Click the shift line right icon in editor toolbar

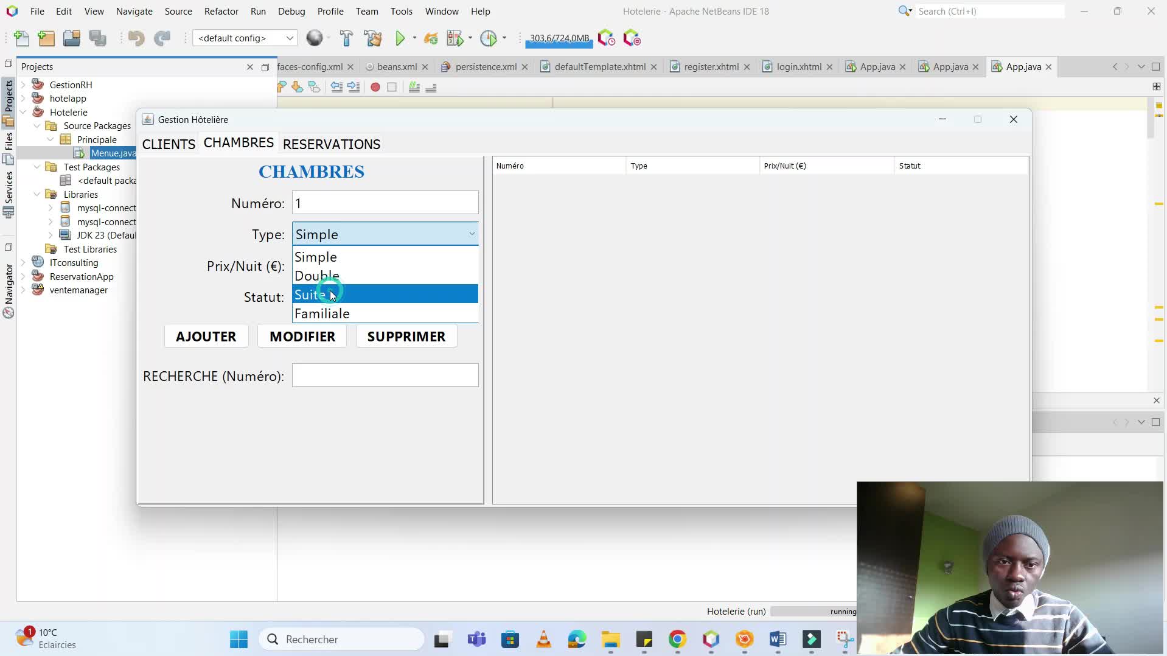click(354, 87)
